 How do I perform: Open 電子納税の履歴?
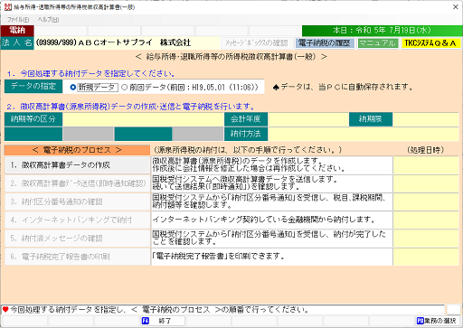[325, 43]
